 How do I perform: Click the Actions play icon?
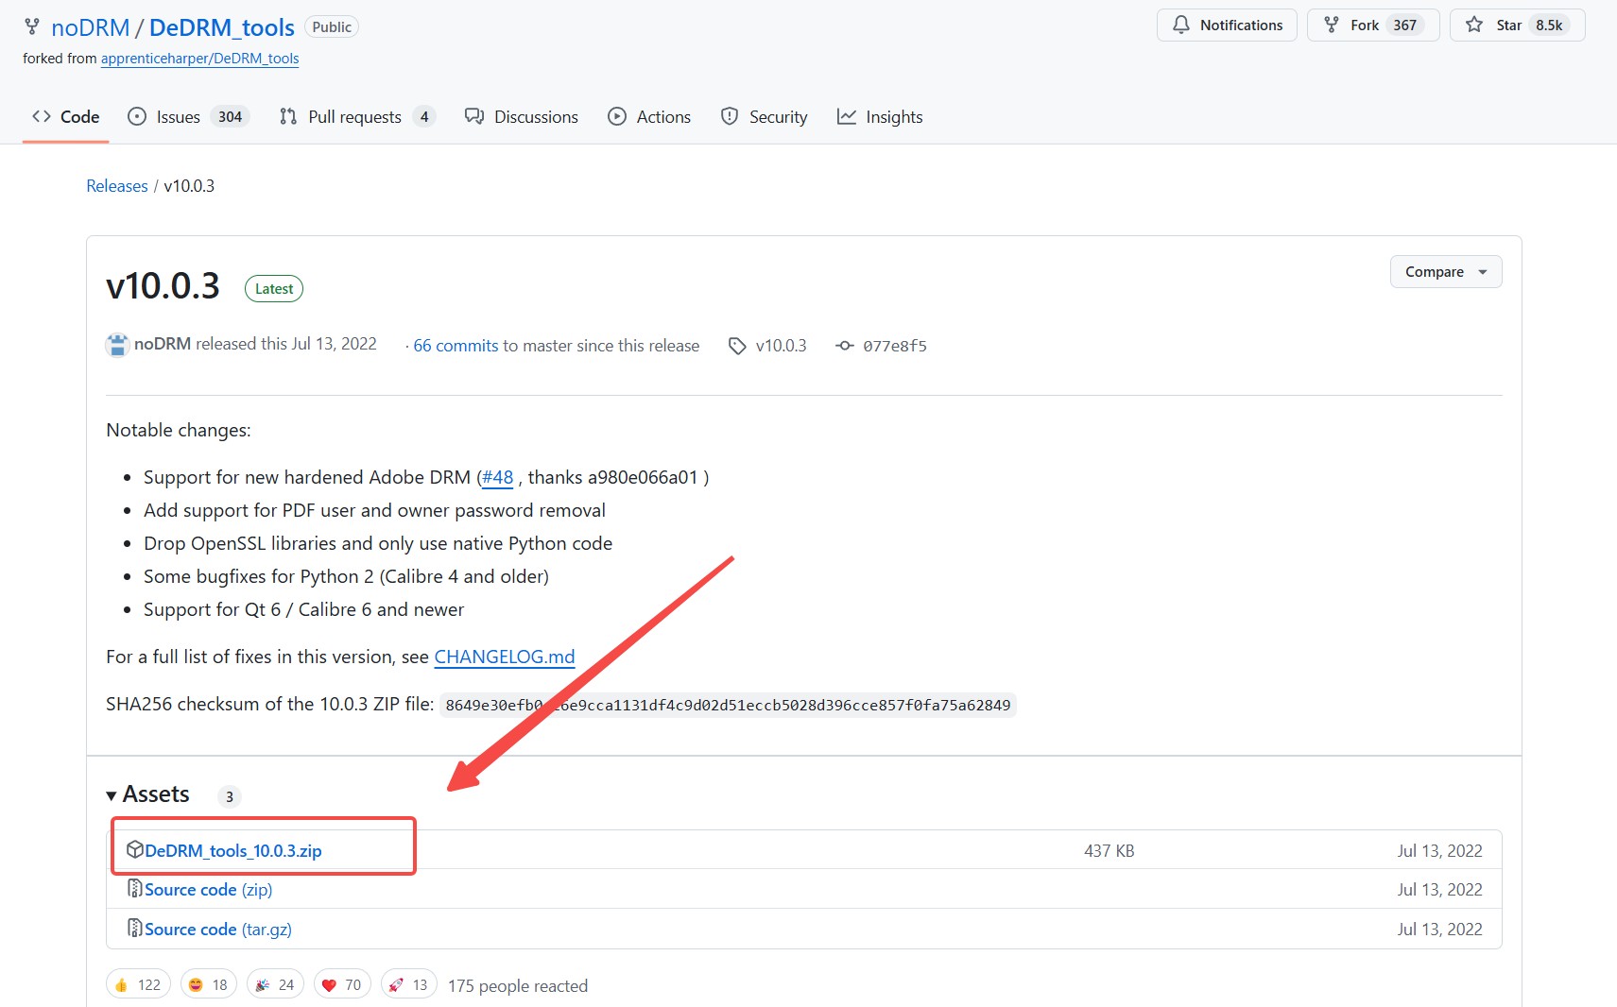tap(617, 116)
